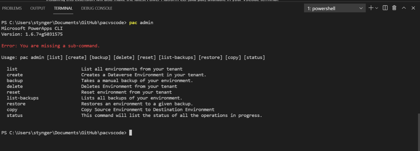
Task: Click the 'restore' sub-command entry
Action: (16, 104)
